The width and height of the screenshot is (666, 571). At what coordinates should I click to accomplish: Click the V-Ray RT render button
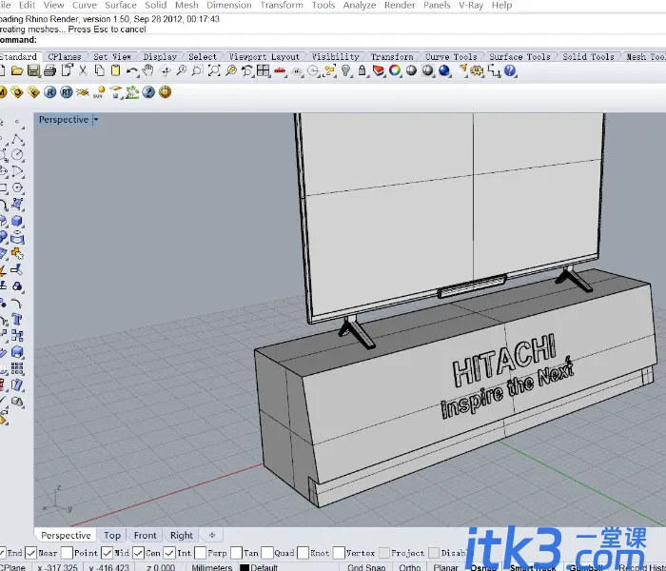[x=67, y=92]
